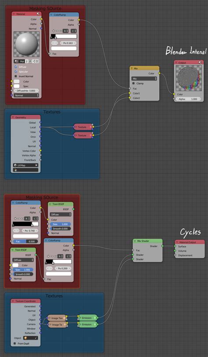Enable the From Dupli checkbox
Viewport: 208px width, 357px height.
(x=15, y=343)
